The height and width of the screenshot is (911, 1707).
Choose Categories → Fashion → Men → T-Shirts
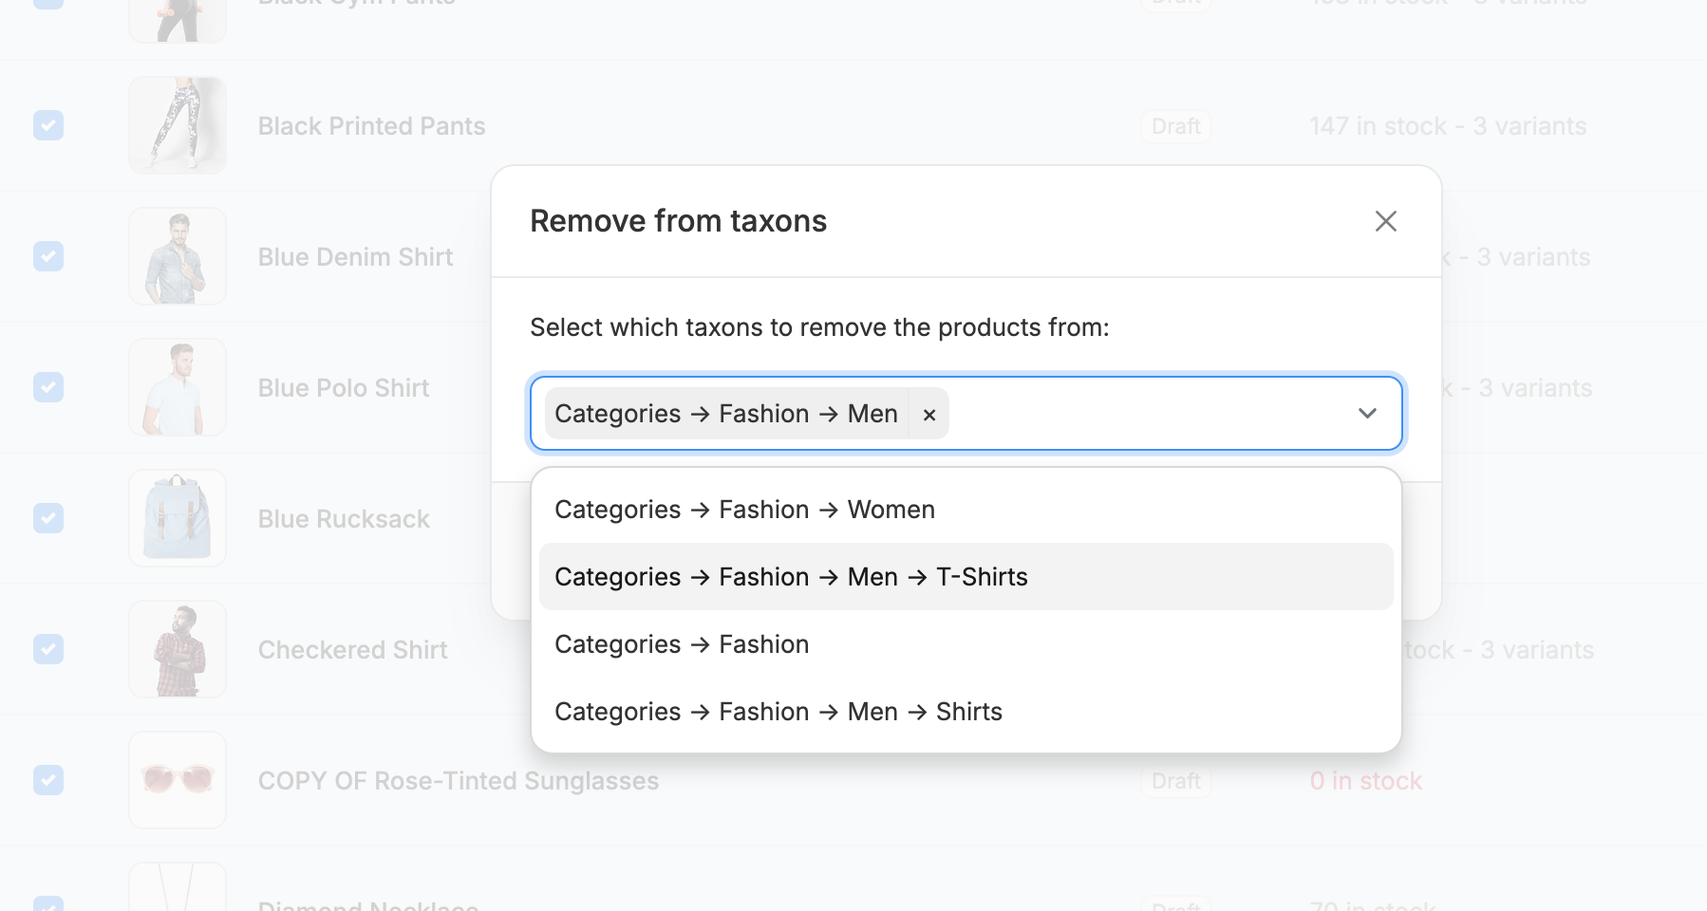[791, 577]
